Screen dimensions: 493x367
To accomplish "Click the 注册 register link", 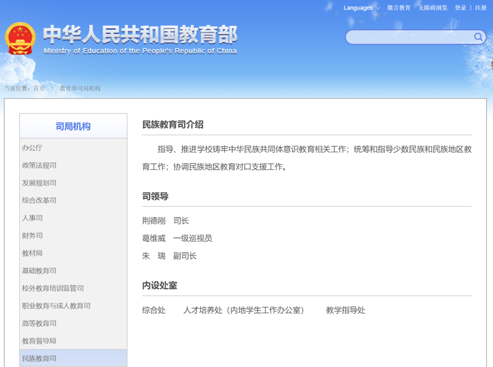I will pyautogui.click(x=481, y=7).
